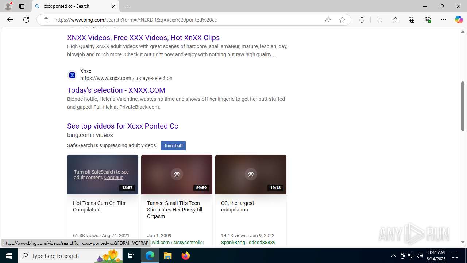Click hidden-eye icon on the 59:59 video

[x=177, y=174]
